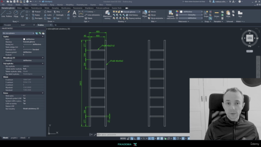This screenshot has height=147, width=261.
Task: Switch to the projekt 2 layout tab
Action: [x=14, y=138]
